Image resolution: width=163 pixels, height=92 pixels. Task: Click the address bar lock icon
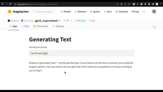[15, 4]
